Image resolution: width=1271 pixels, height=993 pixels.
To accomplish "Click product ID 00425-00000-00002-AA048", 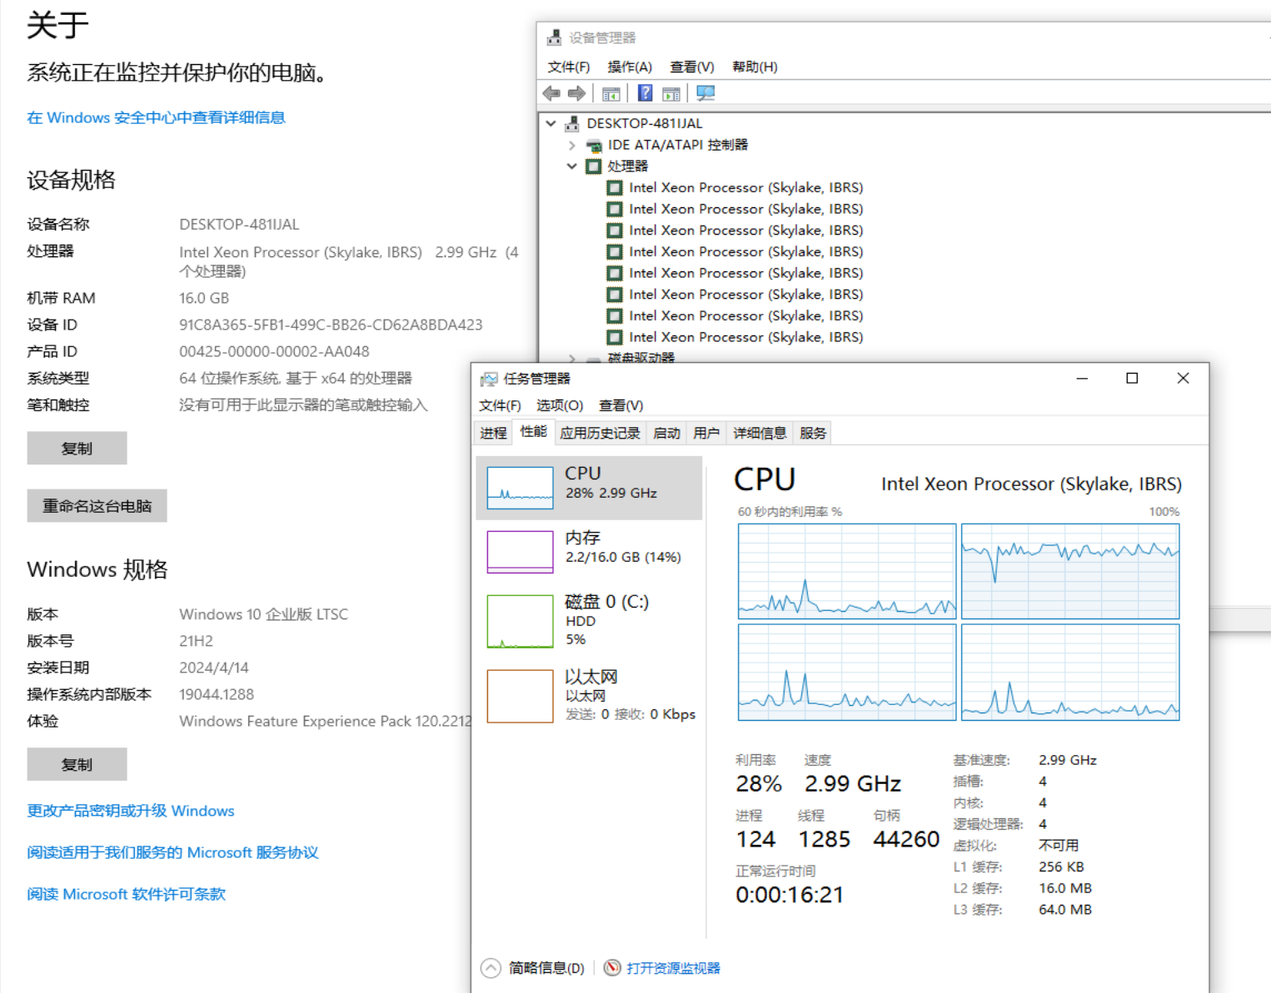I will point(274,351).
